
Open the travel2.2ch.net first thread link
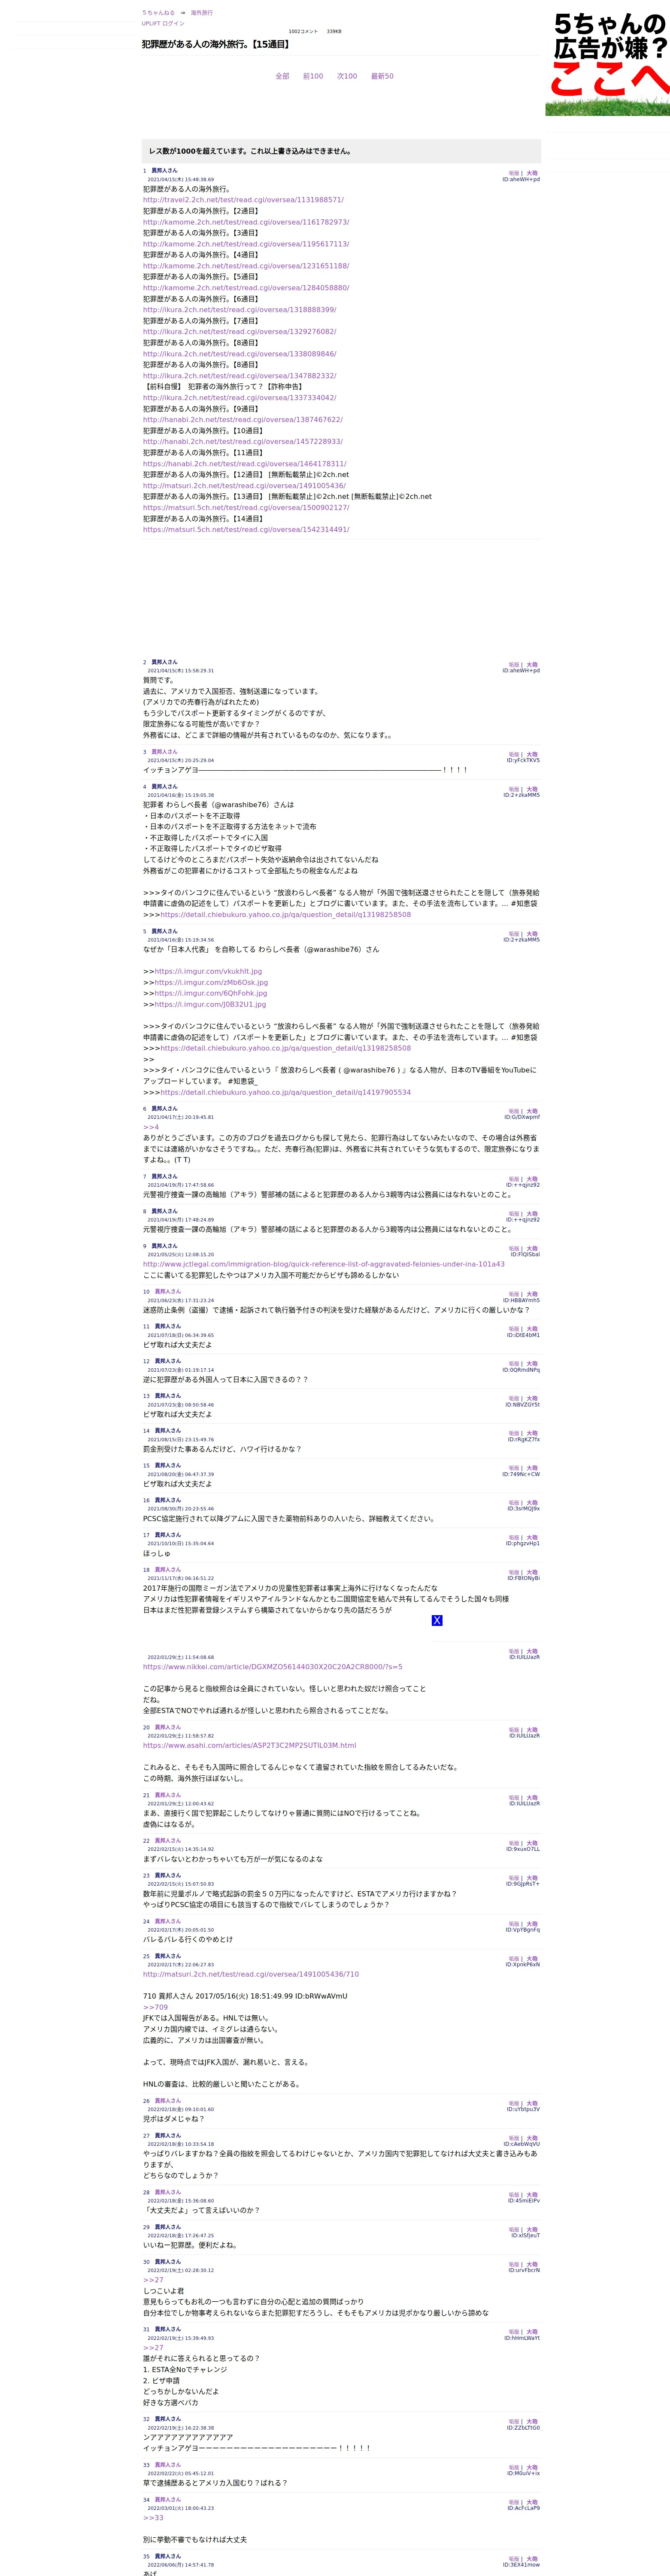243,200
